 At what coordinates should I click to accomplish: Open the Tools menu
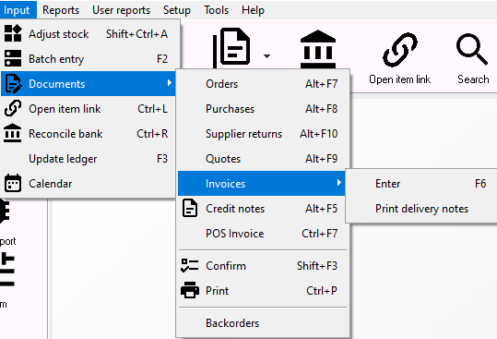(216, 10)
